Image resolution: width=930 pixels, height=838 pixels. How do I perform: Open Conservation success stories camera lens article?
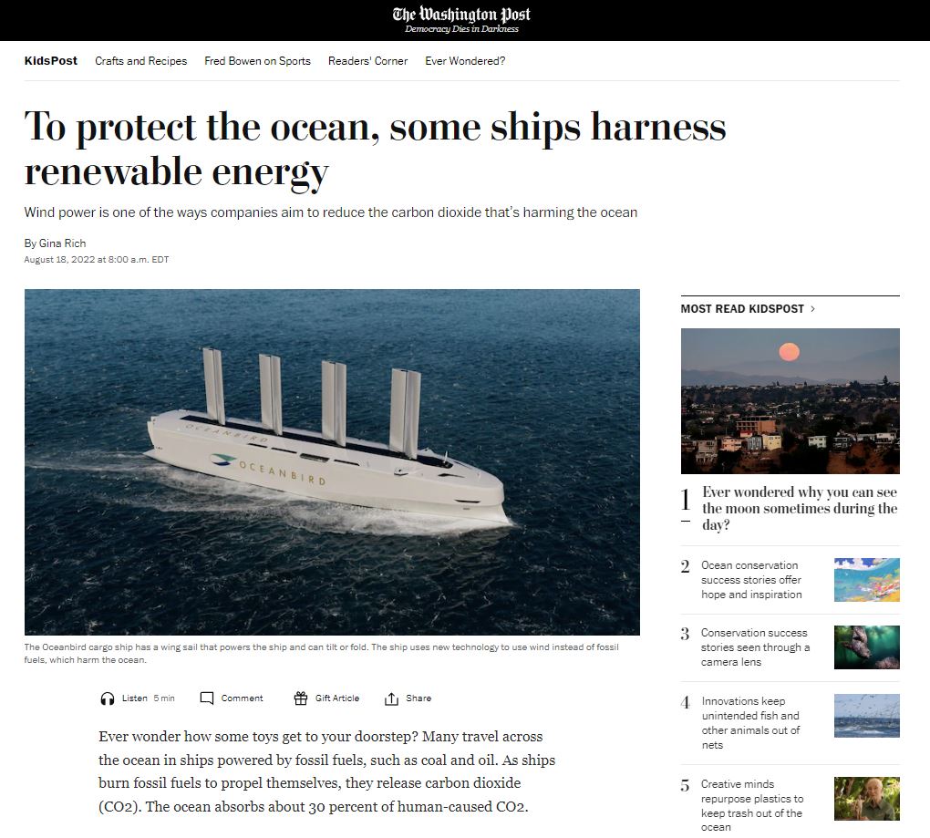click(x=755, y=647)
